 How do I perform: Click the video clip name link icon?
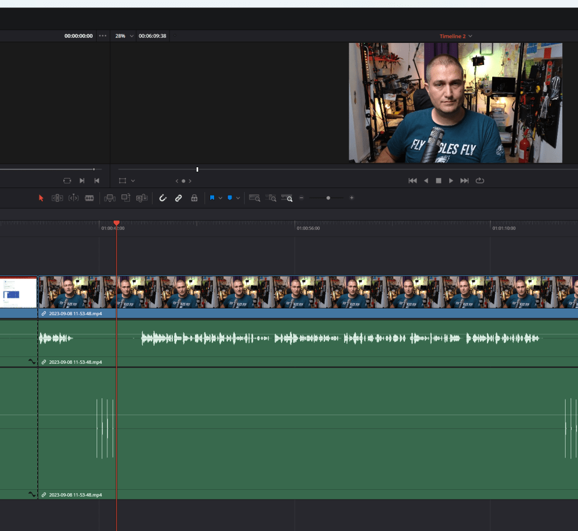click(x=44, y=314)
